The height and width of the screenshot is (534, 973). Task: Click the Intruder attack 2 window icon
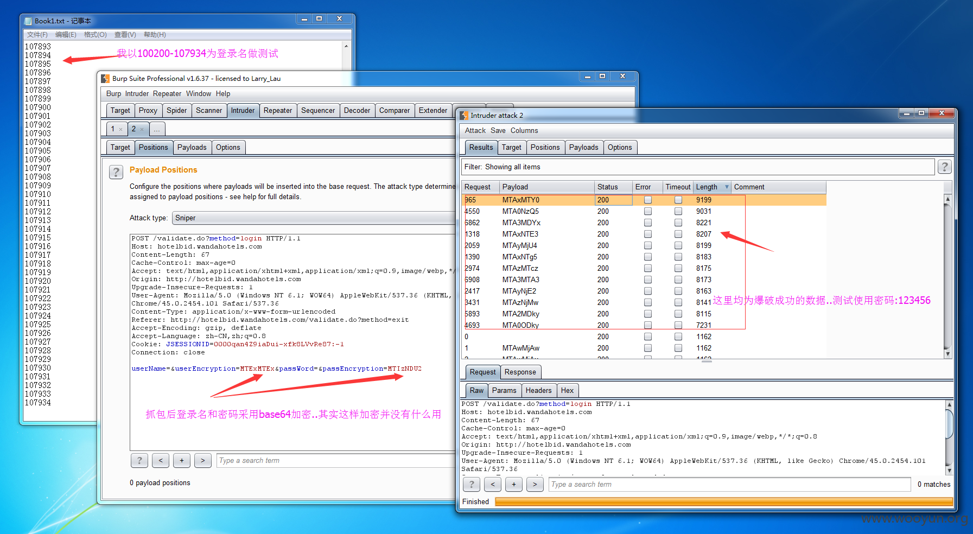tap(464, 115)
